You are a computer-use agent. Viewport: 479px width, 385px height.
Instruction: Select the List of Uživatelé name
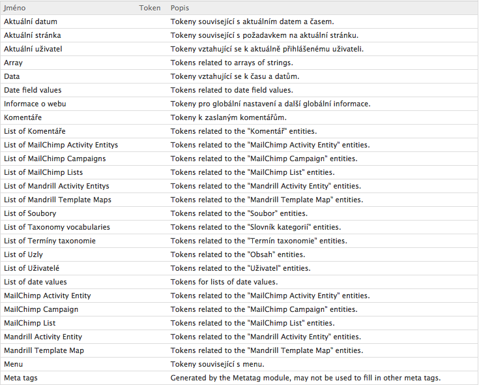(x=31, y=268)
